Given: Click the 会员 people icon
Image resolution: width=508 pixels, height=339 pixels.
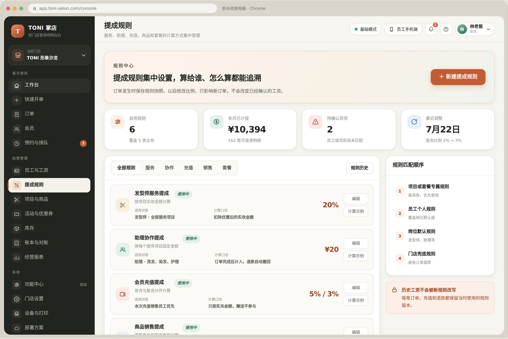Looking at the screenshot, I should (17, 129).
